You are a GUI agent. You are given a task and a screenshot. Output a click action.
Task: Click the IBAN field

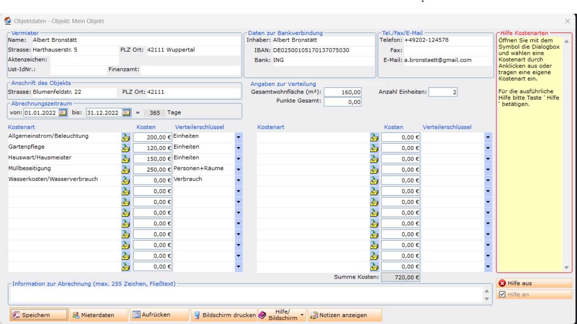323,50
